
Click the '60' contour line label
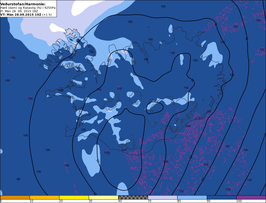click(98, 161)
